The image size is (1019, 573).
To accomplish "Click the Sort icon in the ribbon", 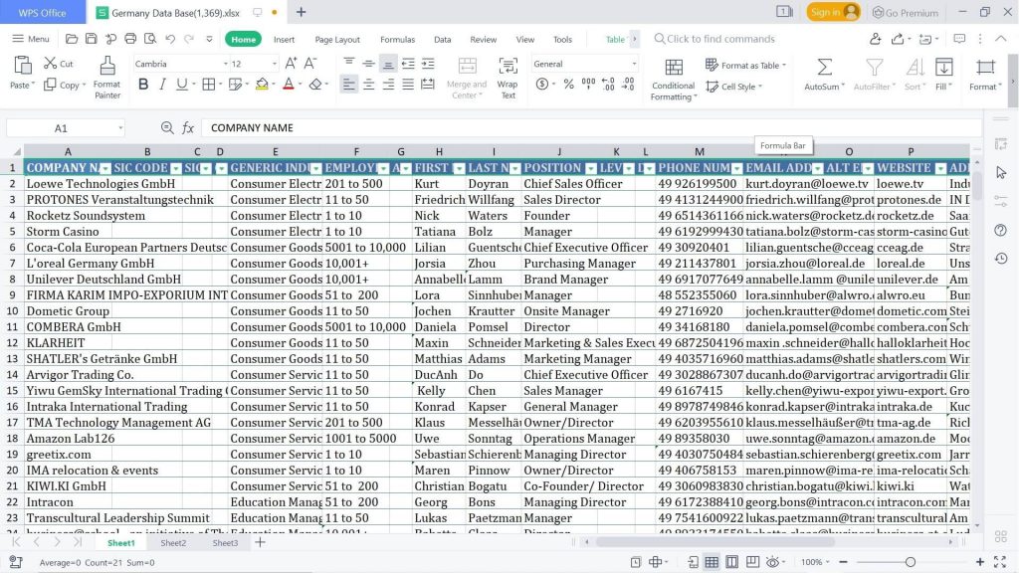I will (916, 67).
